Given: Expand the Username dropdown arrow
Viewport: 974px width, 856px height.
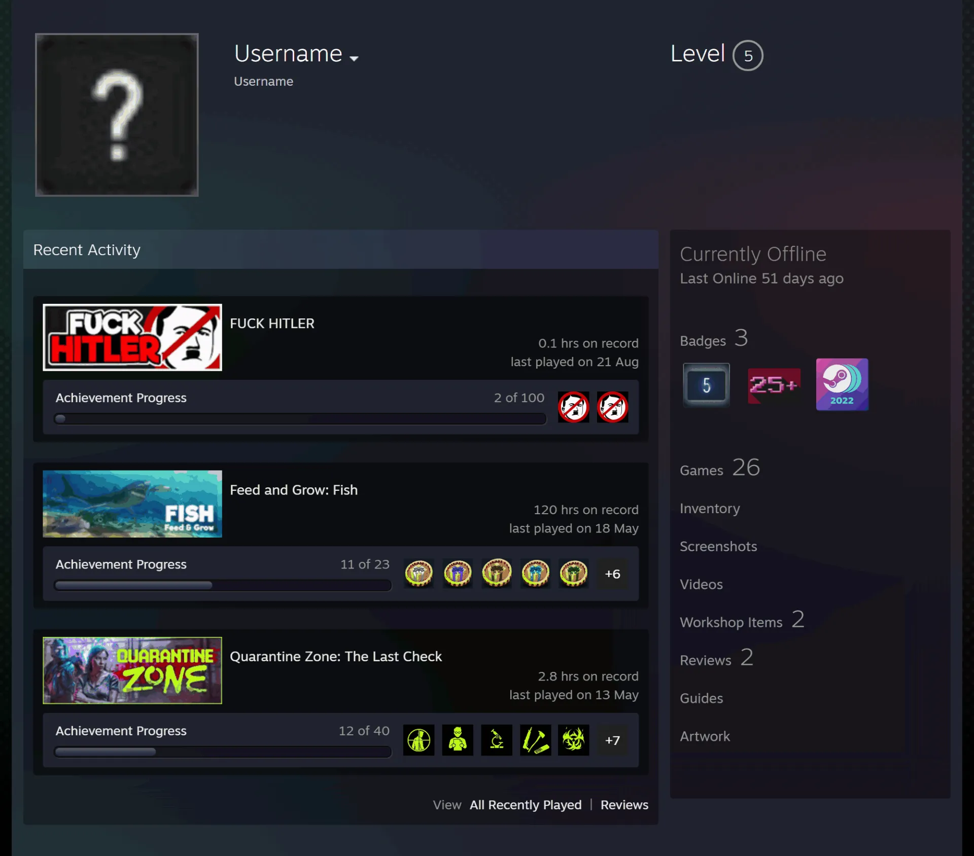Looking at the screenshot, I should 354,58.
